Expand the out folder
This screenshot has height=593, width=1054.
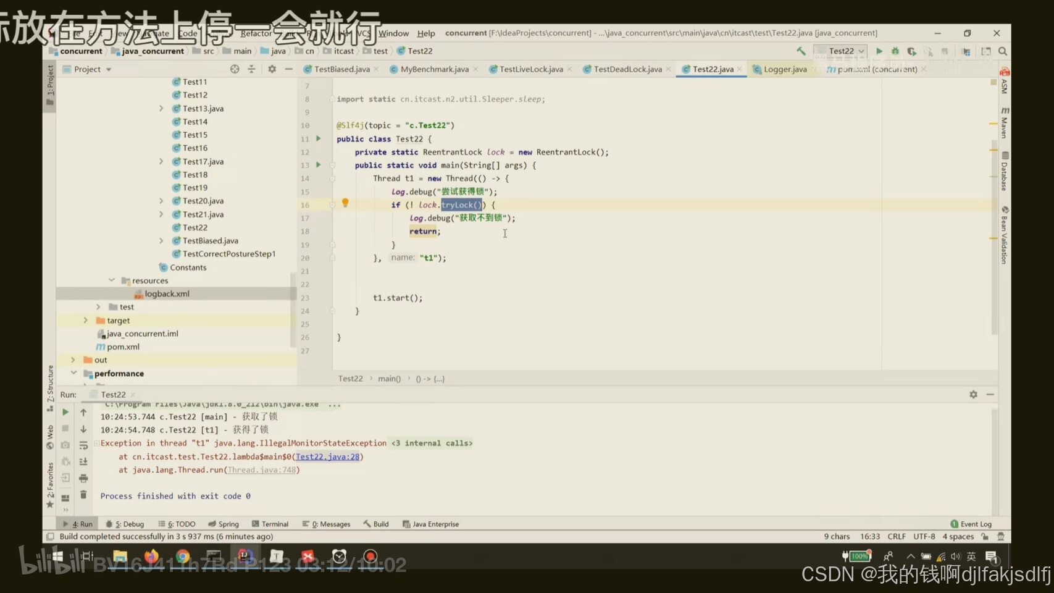coord(73,360)
